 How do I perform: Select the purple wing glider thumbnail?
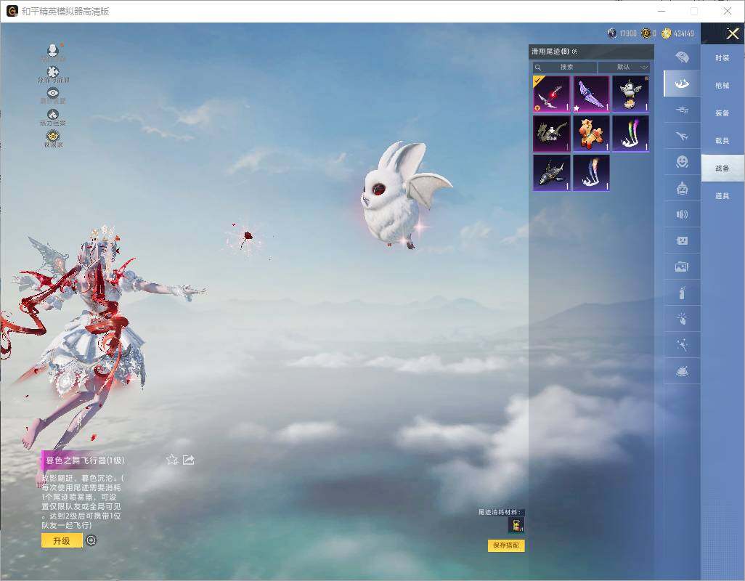point(591,94)
